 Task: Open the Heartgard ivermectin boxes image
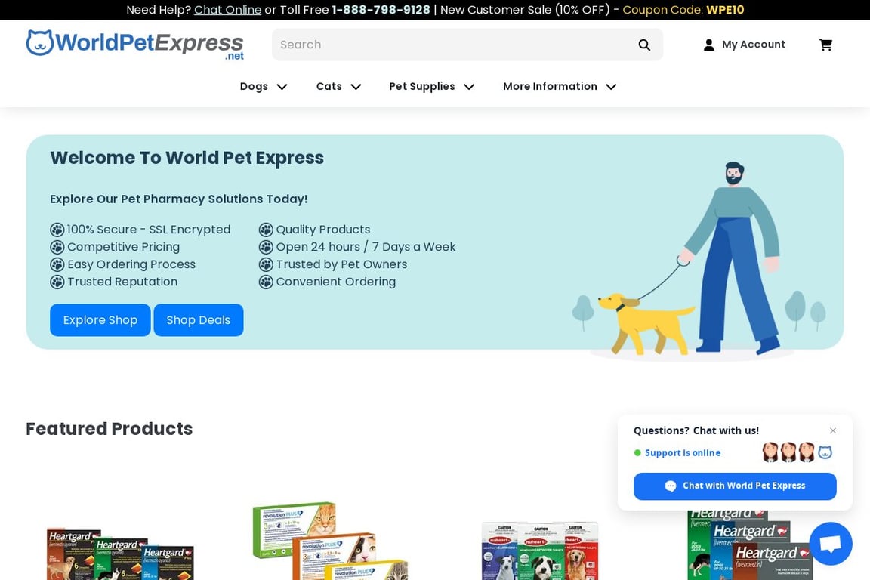coord(749,545)
